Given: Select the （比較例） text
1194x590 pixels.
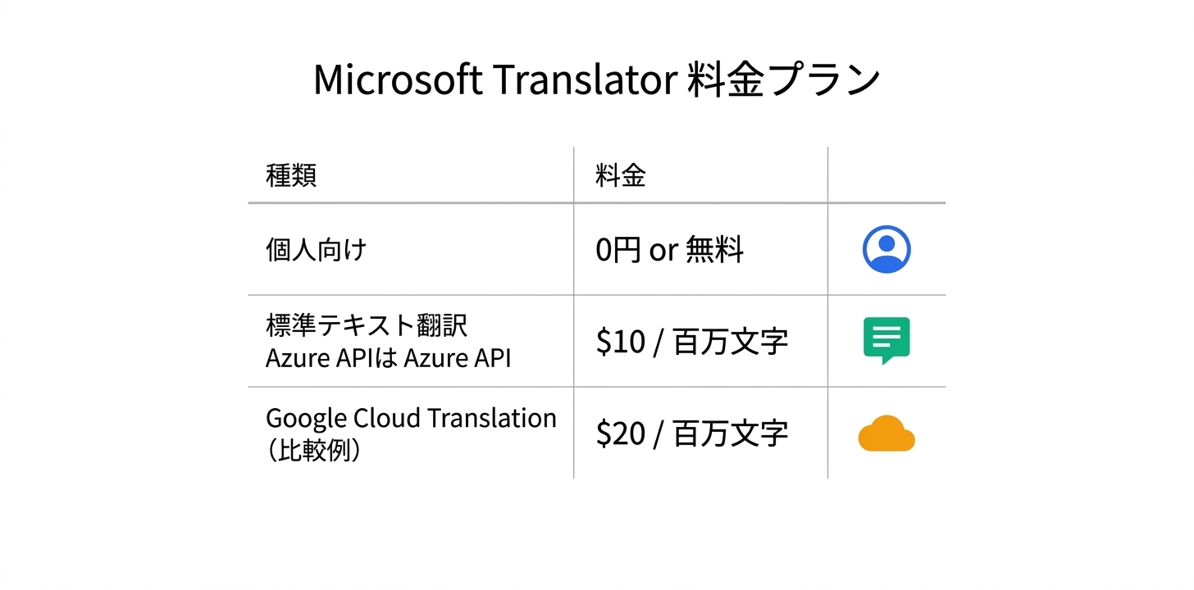Looking at the screenshot, I should coord(314,451).
